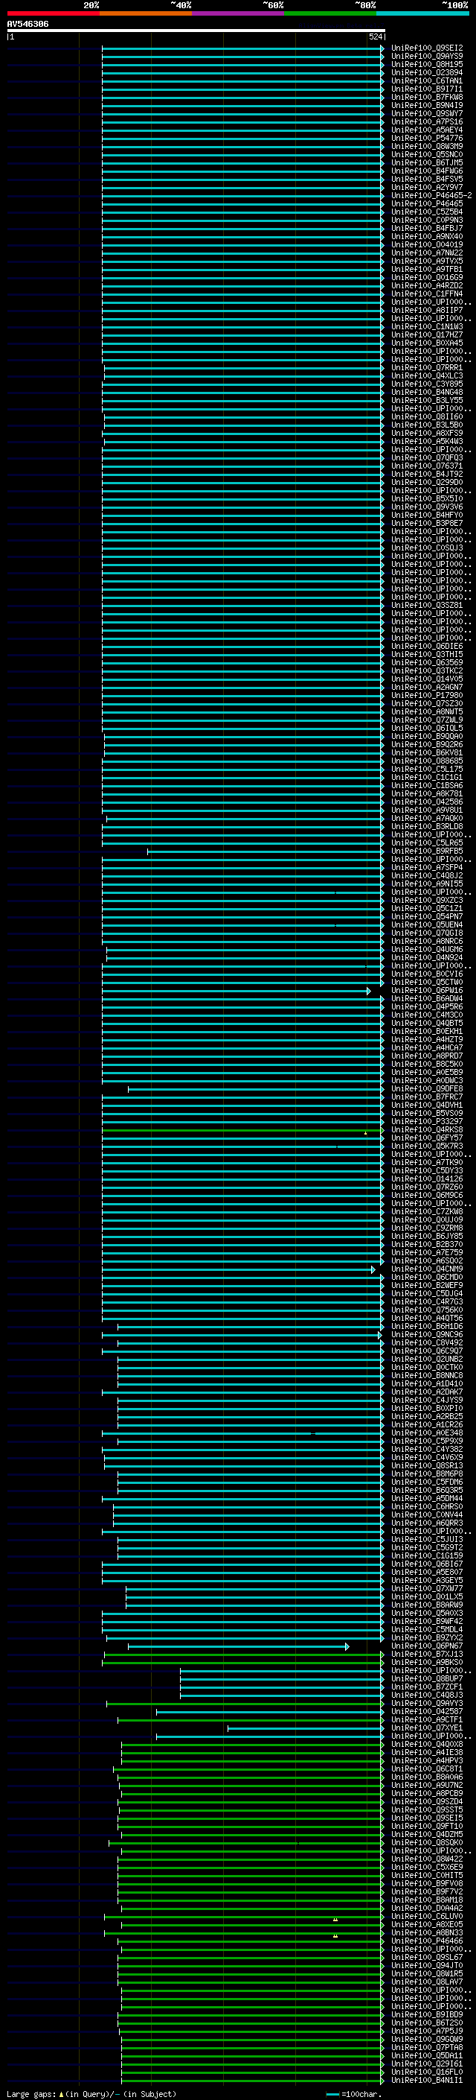Open hit UniRef100_Q9AYS9
Screen dimensions: 476x2100
(x=427, y=57)
